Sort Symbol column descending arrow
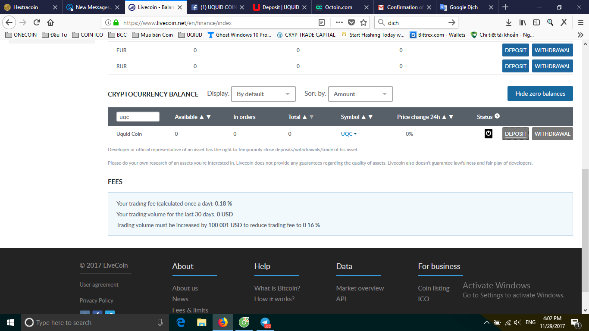Viewport: 589px width, 331px height. [370, 117]
